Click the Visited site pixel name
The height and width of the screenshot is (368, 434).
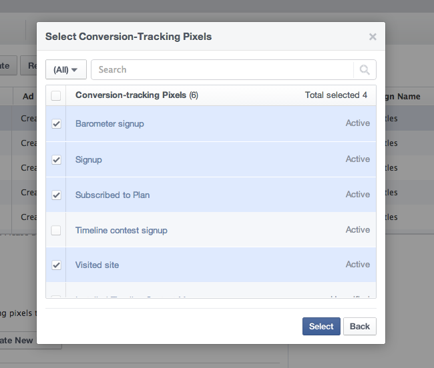click(97, 265)
